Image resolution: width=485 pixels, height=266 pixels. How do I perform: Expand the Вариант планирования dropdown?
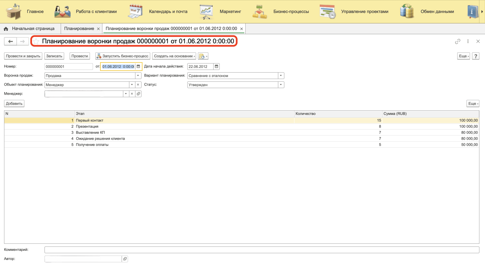[281, 76]
